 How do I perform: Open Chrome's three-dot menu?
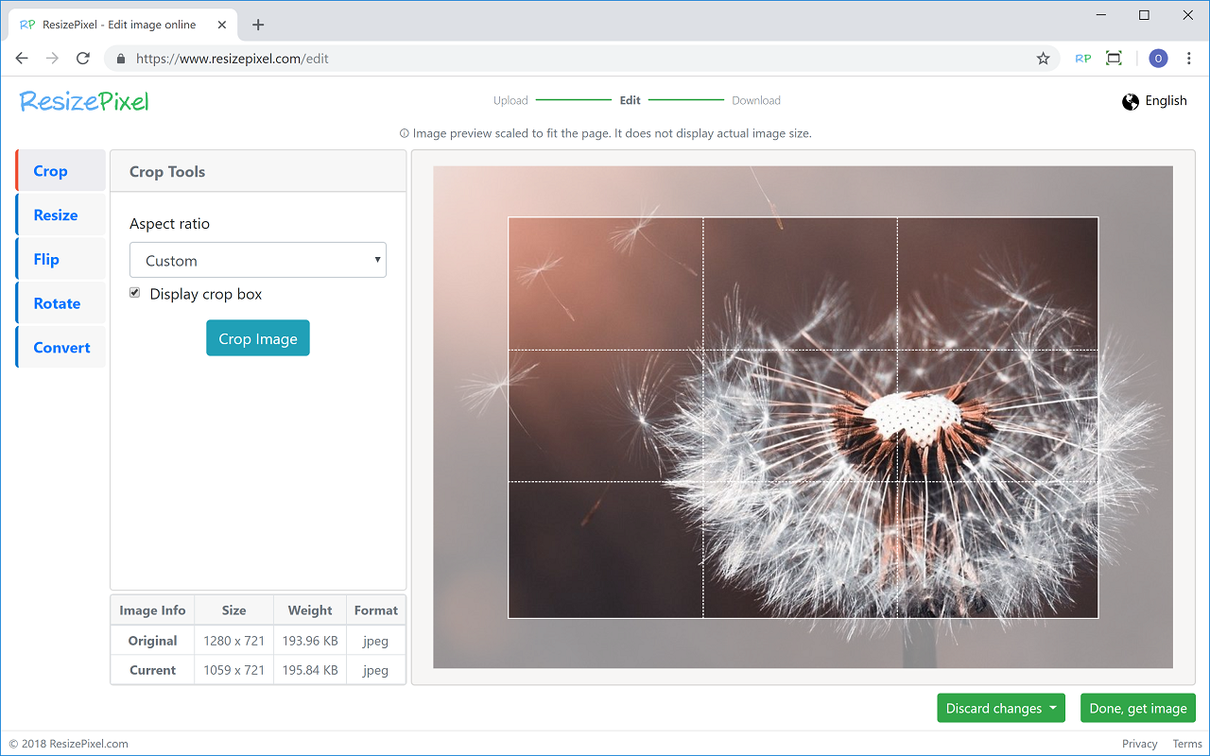[1189, 59]
